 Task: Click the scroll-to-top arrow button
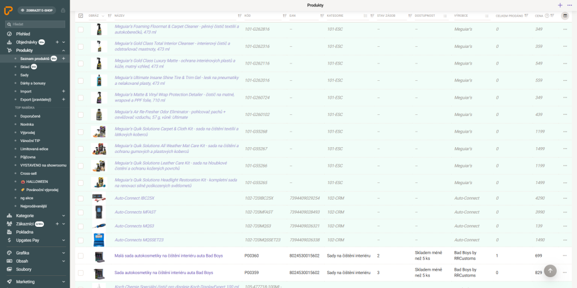pyautogui.click(x=550, y=270)
